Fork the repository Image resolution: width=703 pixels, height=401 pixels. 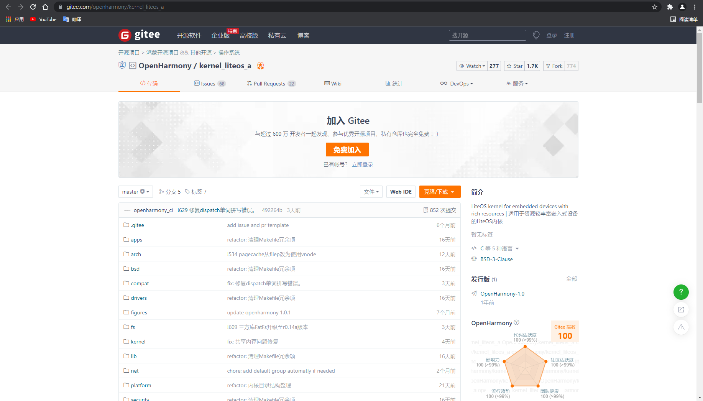tap(554, 66)
